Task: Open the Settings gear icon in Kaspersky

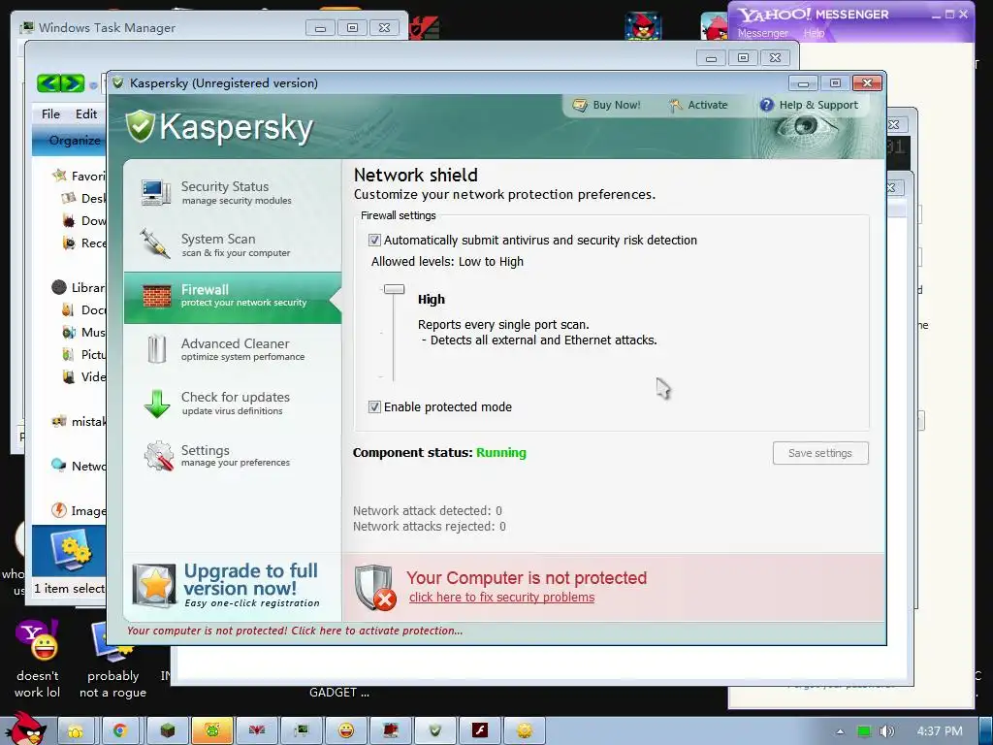Action: point(158,456)
